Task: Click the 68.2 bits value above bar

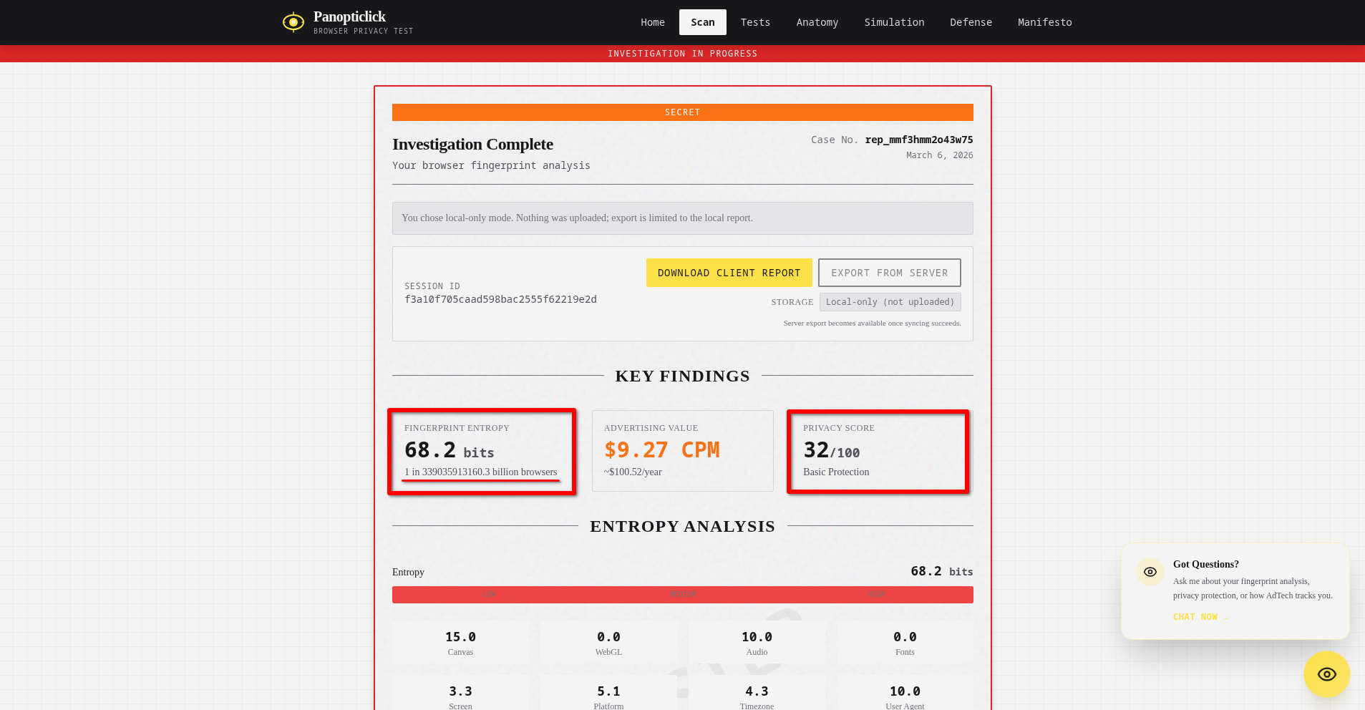Action: click(941, 571)
